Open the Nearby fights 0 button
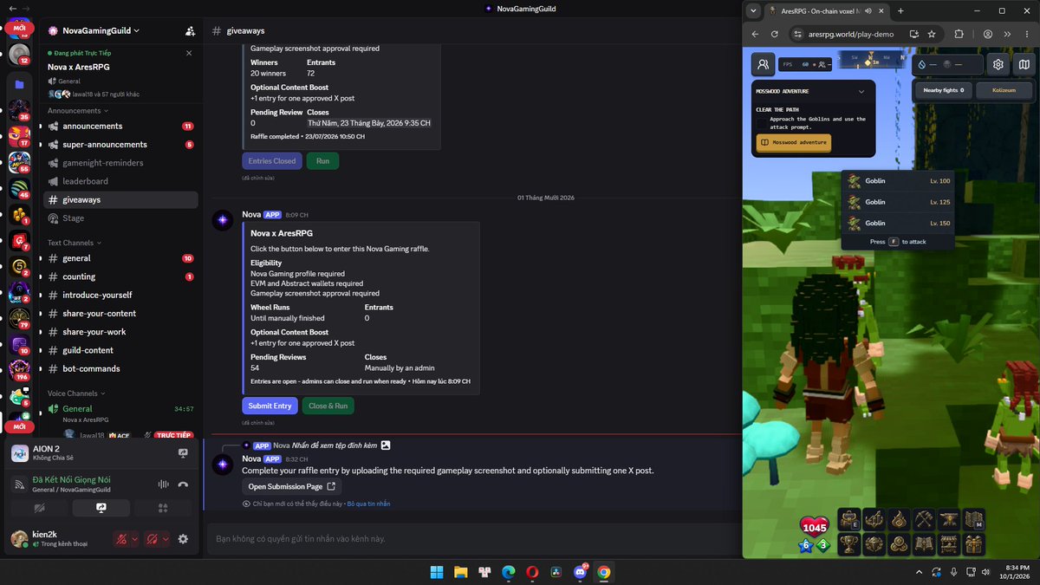 tap(943, 90)
